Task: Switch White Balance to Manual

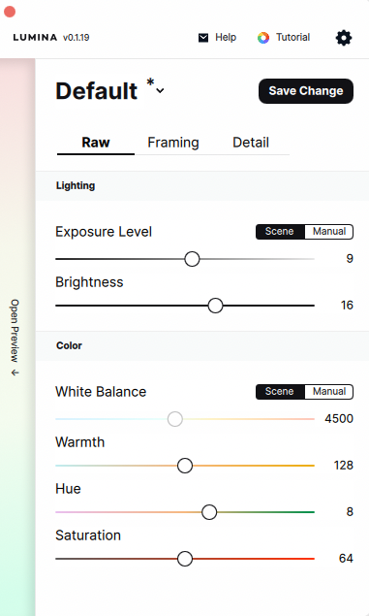Action: point(329,392)
